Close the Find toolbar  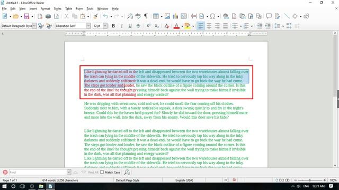click(5, 172)
